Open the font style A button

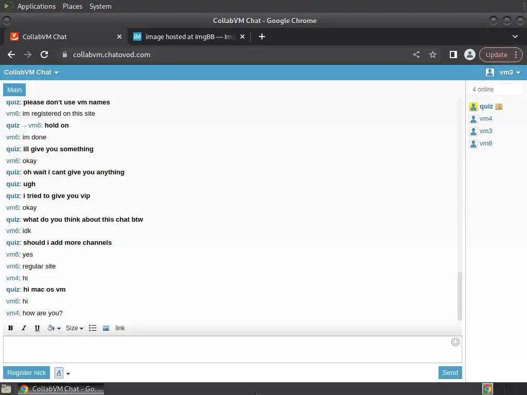[x=59, y=373]
